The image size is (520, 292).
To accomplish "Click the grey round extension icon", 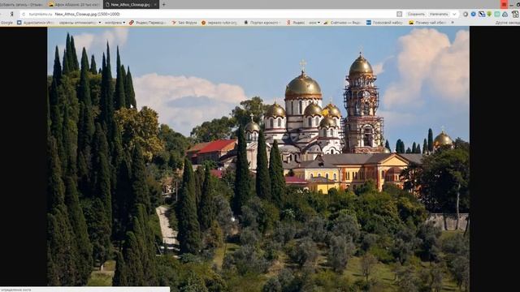I will (x=466, y=15).
